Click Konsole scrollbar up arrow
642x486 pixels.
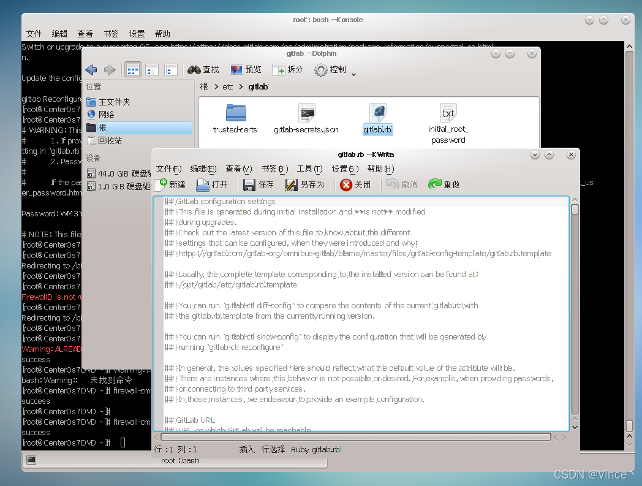click(629, 47)
